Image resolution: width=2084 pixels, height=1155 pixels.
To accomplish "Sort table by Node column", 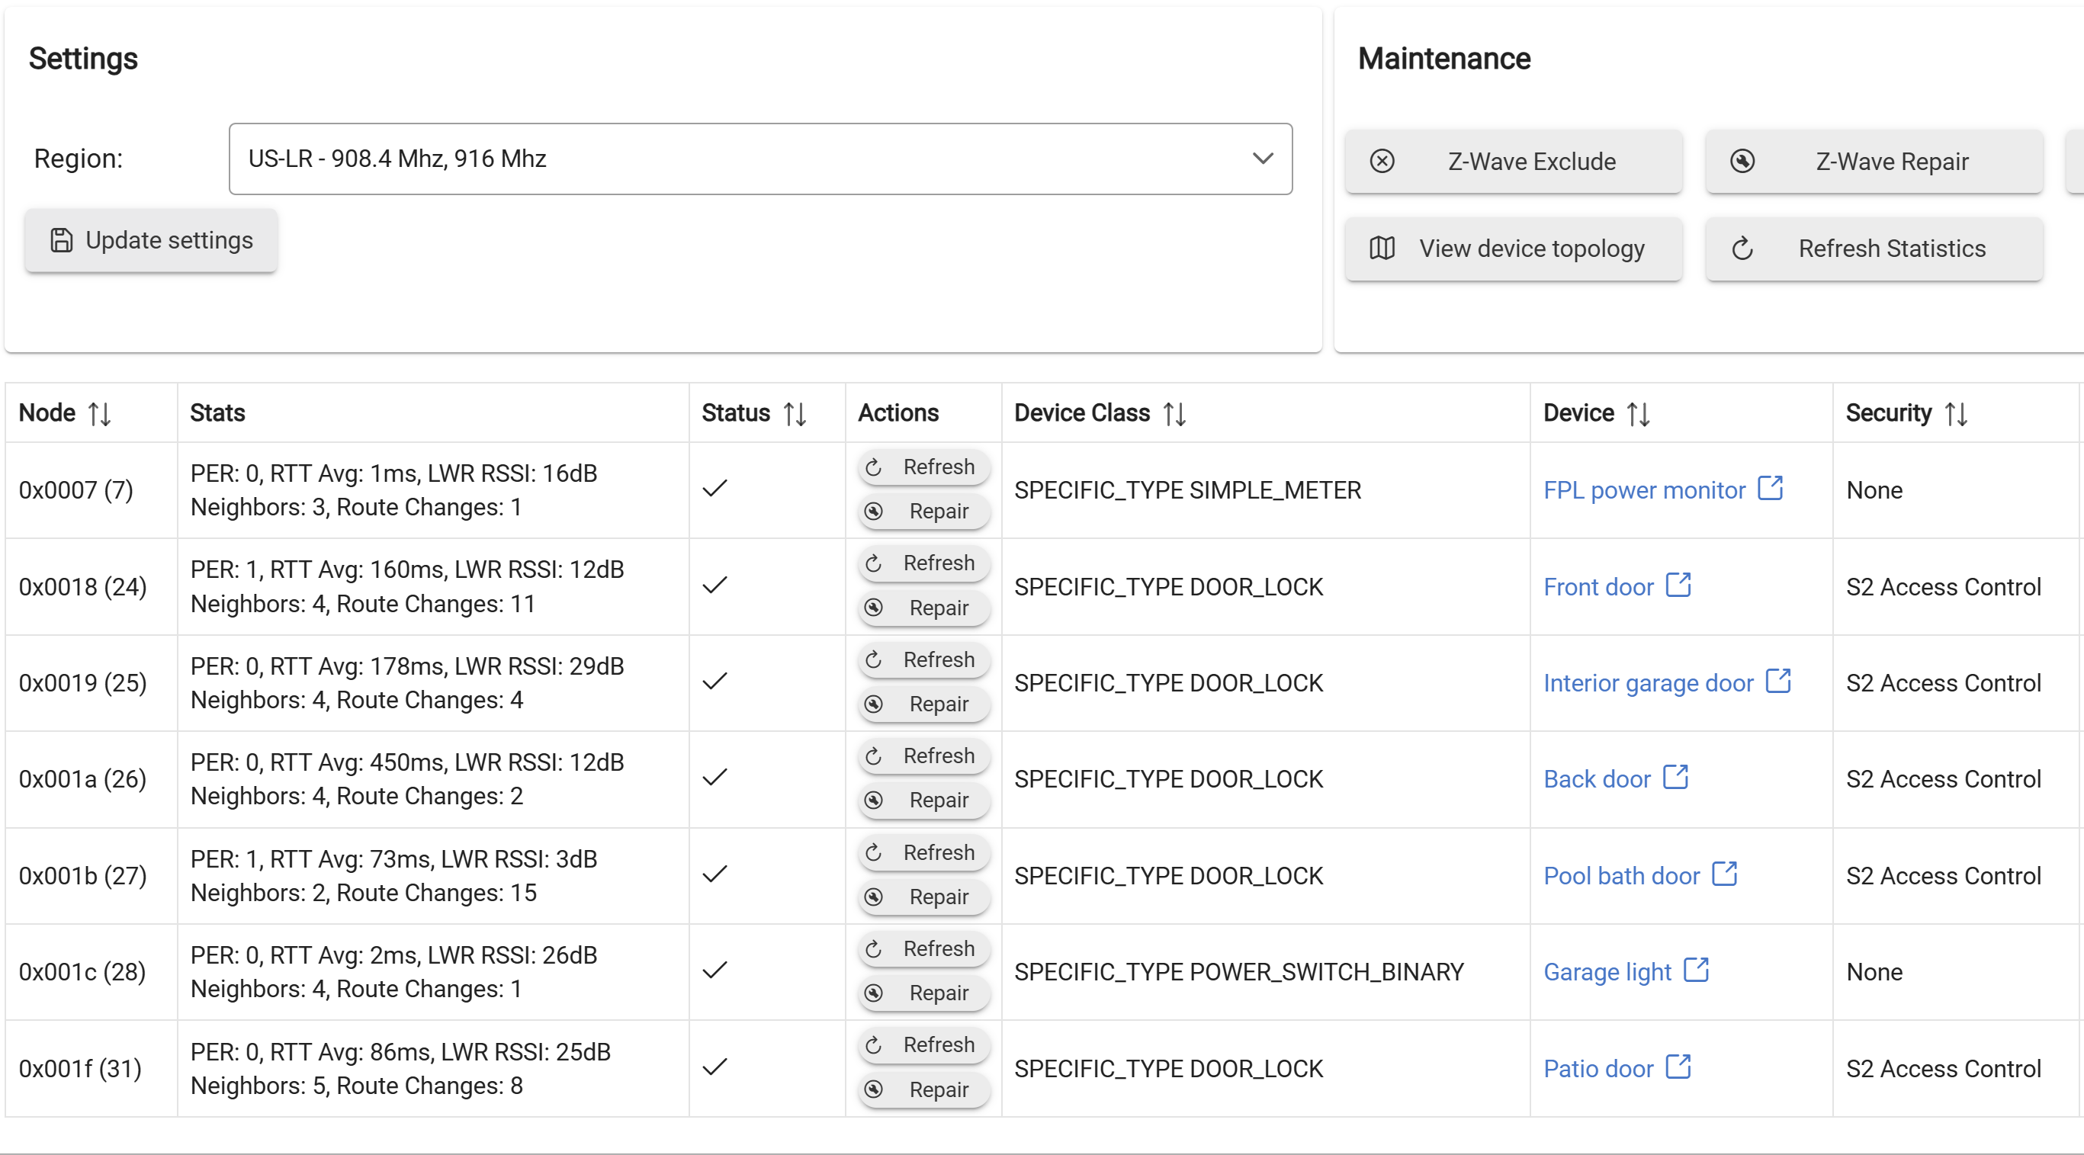I will coord(98,413).
